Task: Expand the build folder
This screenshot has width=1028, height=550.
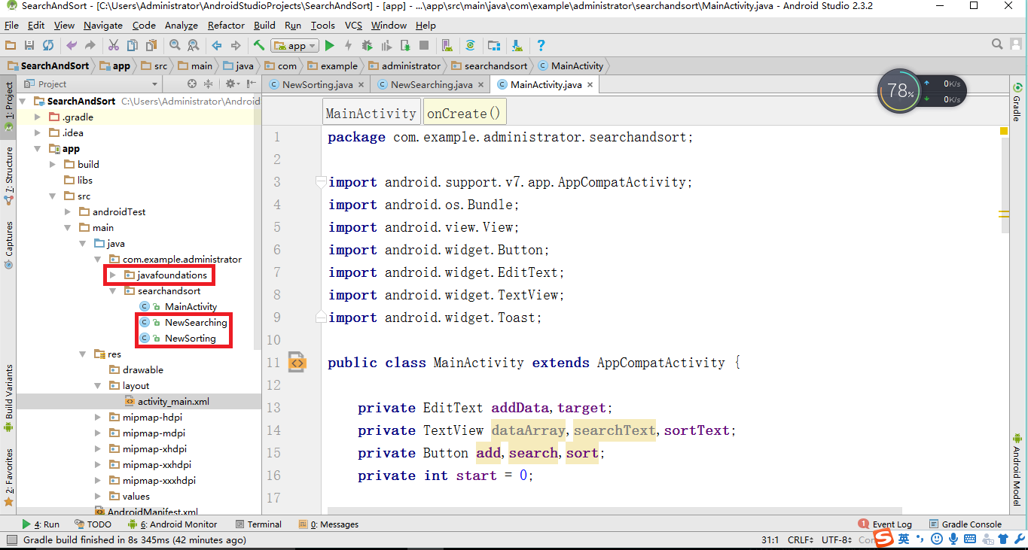Action: (53, 165)
